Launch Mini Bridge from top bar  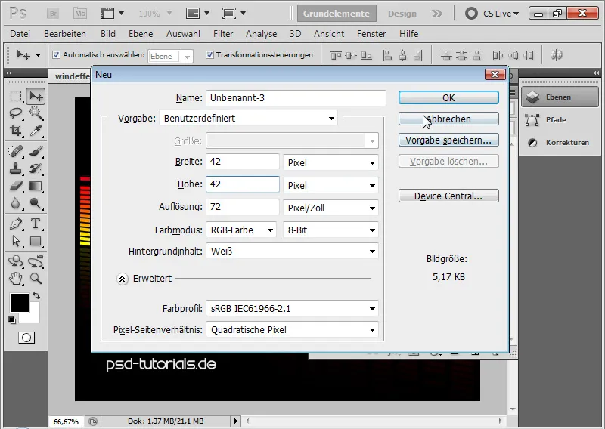pyautogui.click(x=80, y=14)
